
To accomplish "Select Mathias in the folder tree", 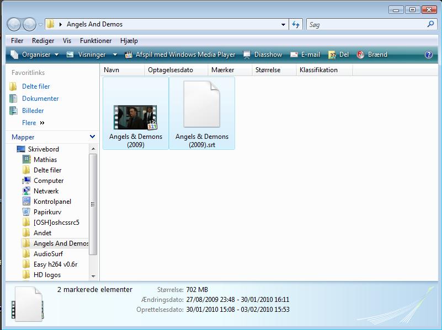I will coord(45,160).
